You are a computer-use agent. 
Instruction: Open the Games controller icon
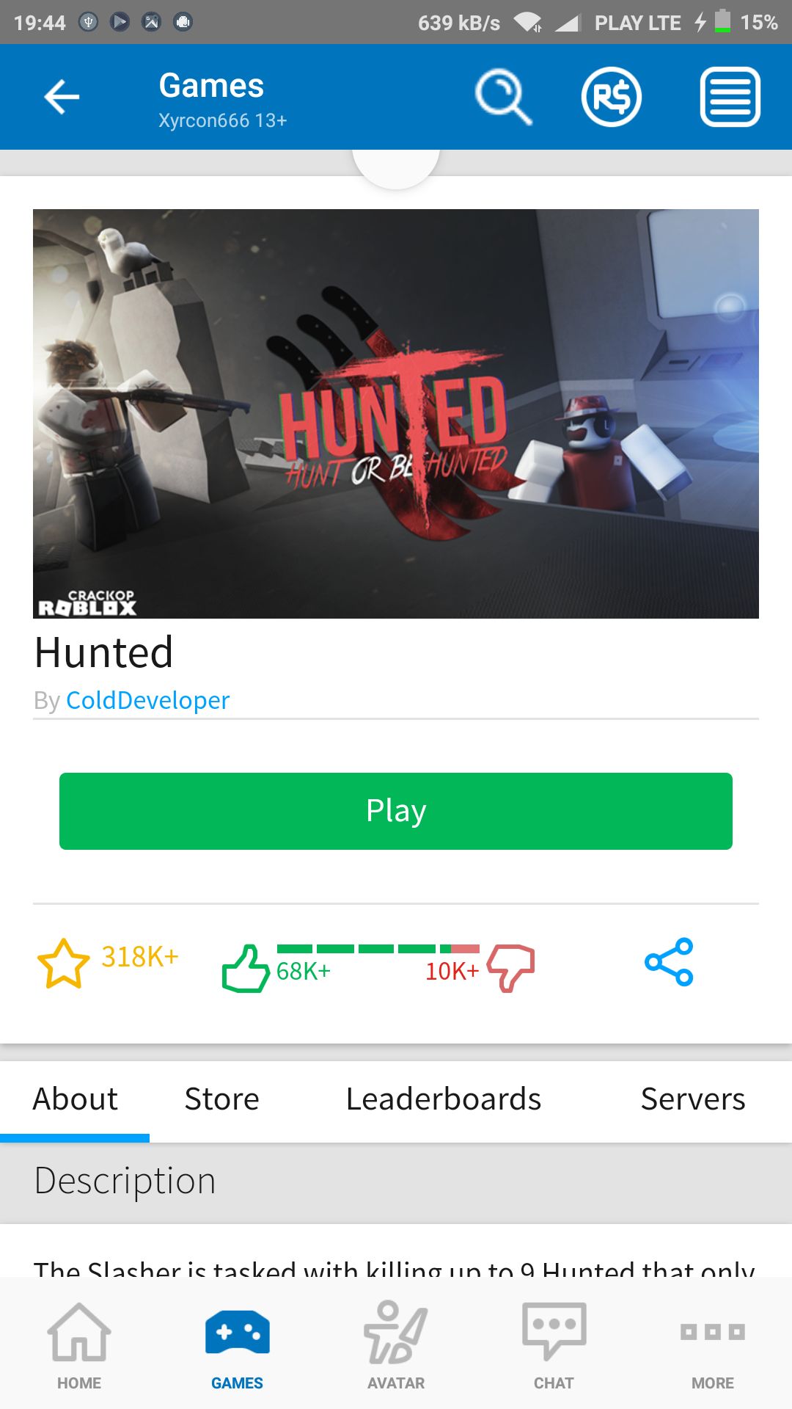click(x=238, y=1346)
